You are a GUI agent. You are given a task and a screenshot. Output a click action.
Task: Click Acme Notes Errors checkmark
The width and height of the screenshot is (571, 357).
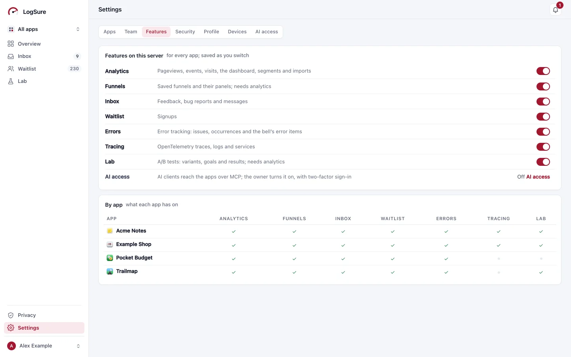(x=446, y=232)
